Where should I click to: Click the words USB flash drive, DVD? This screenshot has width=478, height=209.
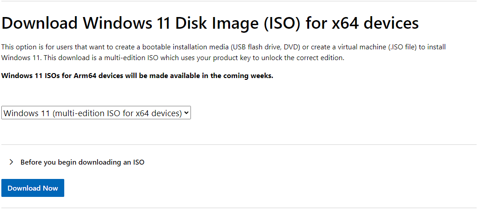265,47
